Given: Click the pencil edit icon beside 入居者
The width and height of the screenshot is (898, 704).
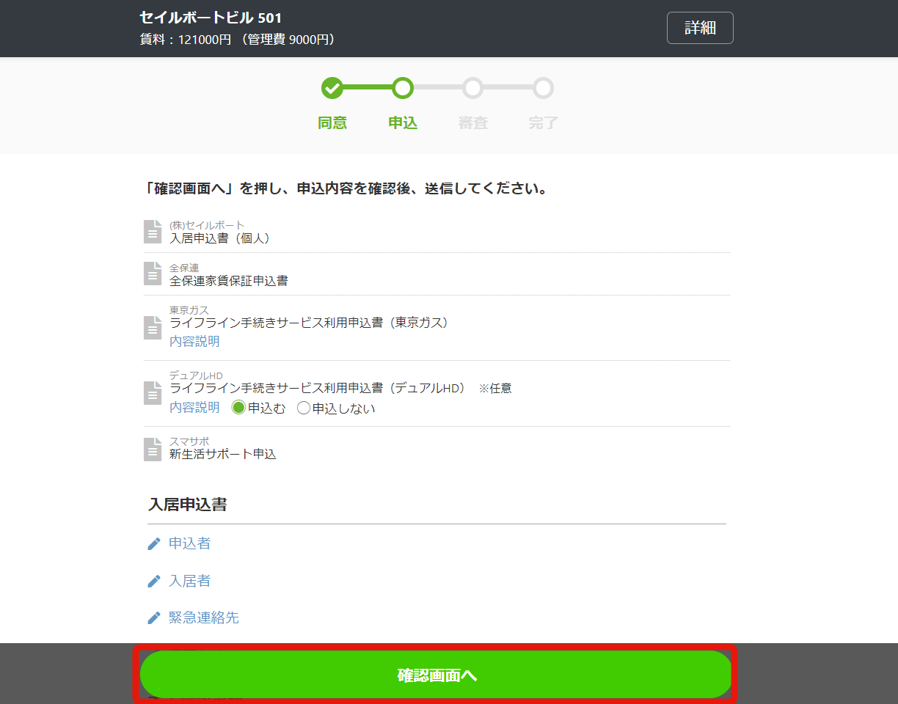Looking at the screenshot, I should pyautogui.click(x=154, y=581).
